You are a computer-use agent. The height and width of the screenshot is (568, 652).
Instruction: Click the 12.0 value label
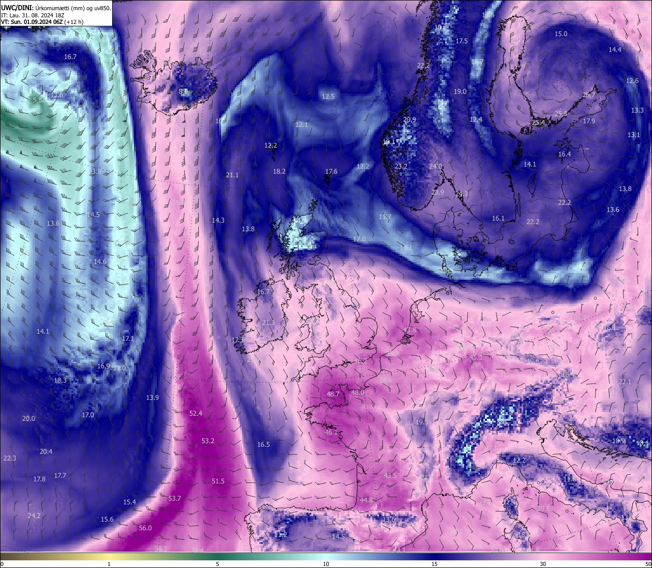[x=359, y=239]
